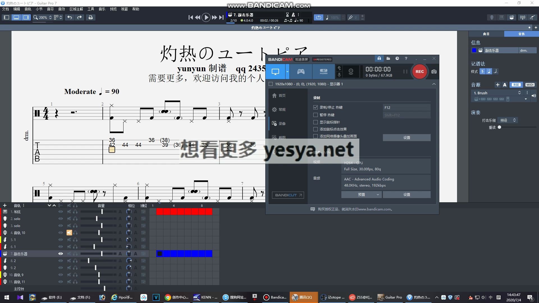Adjust the 重读 accent slider
This screenshot has height=303, width=539.
coord(499,127)
